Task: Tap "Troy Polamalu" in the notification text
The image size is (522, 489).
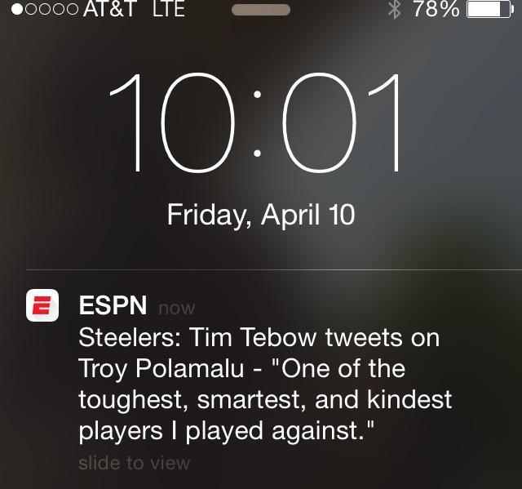Action: [x=161, y=369]
